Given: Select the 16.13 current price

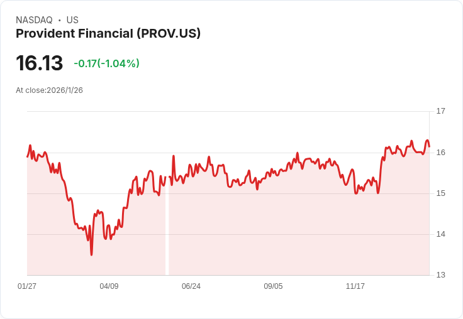Looking at the screenshot, I should click(40, 63).
